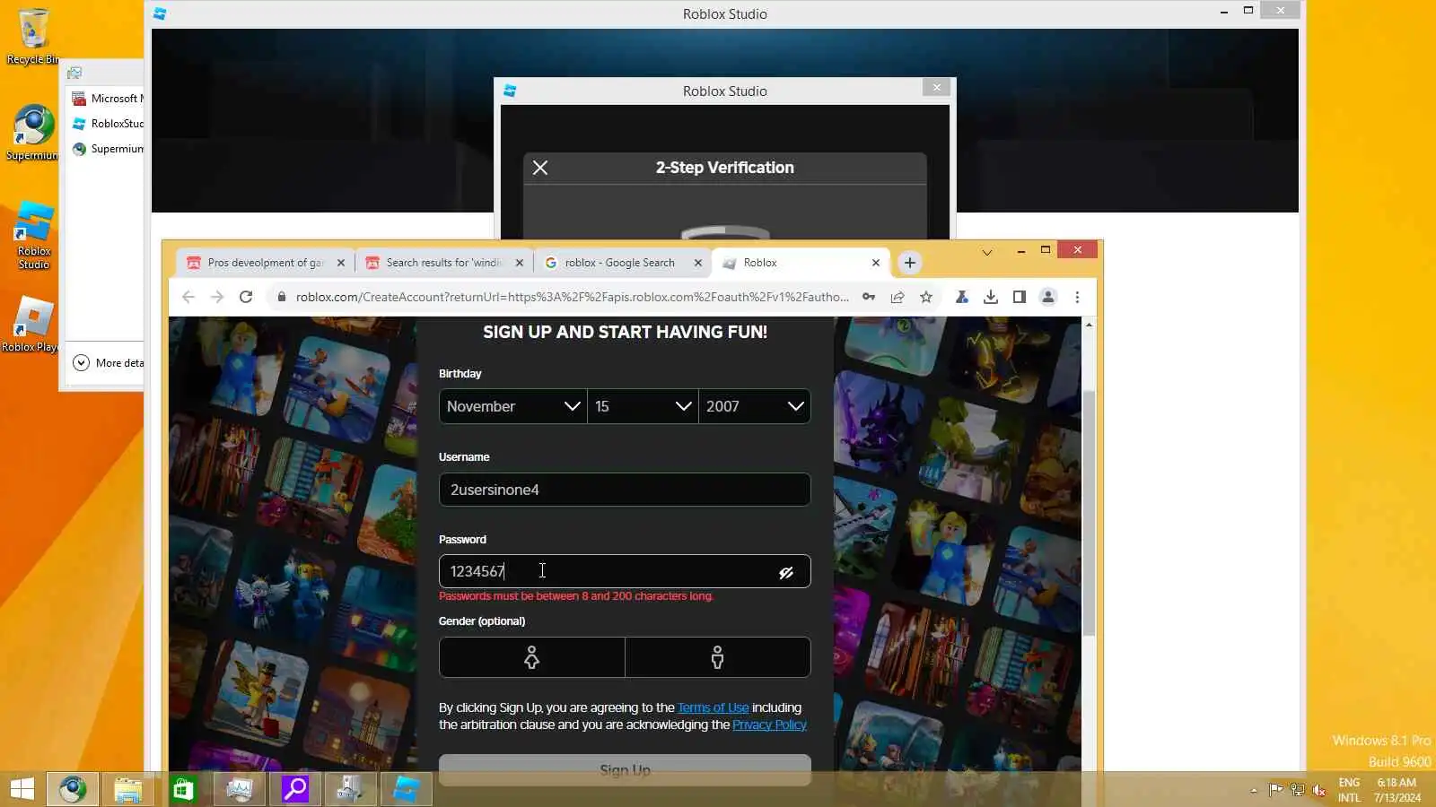This screenshot has height=807, width=1436.
Task: Go back using browser back arrow
Action: [188, 297]
